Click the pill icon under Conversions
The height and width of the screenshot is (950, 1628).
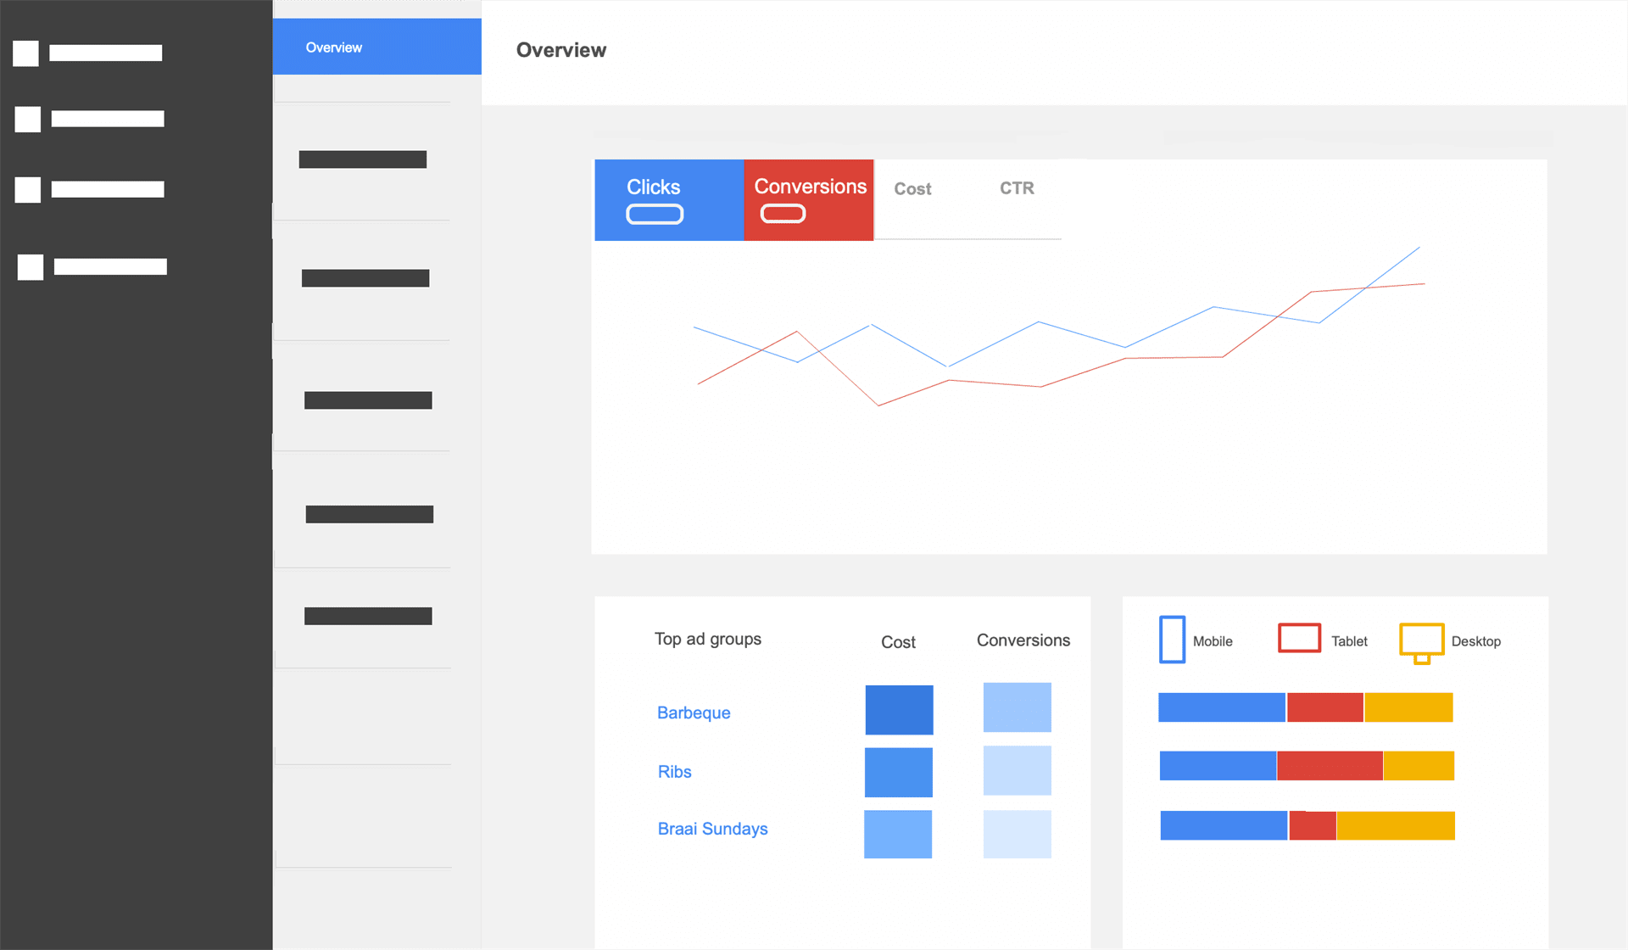point(783,214)
